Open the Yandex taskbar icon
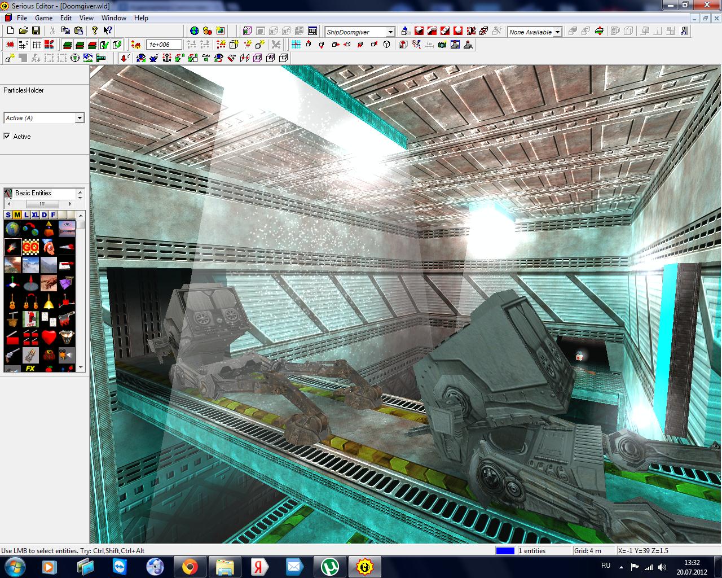 pyautogui.click(x=259, y=567)
